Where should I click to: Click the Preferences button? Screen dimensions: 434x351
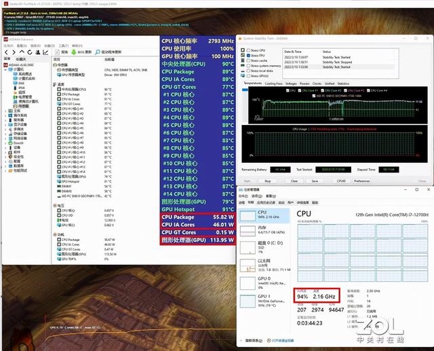point(361,181)
